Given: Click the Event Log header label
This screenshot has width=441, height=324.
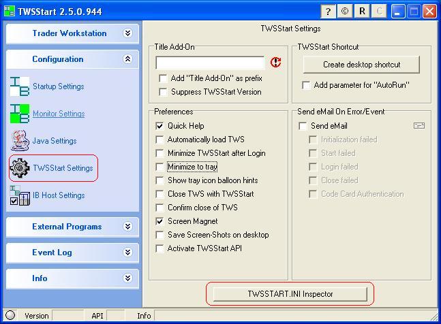Looking at the screenshot, I should tap(52, 252).
